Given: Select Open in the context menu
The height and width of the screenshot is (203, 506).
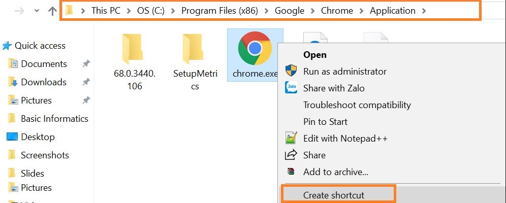Looking at the screenshot, I should [x=314, y=55].
